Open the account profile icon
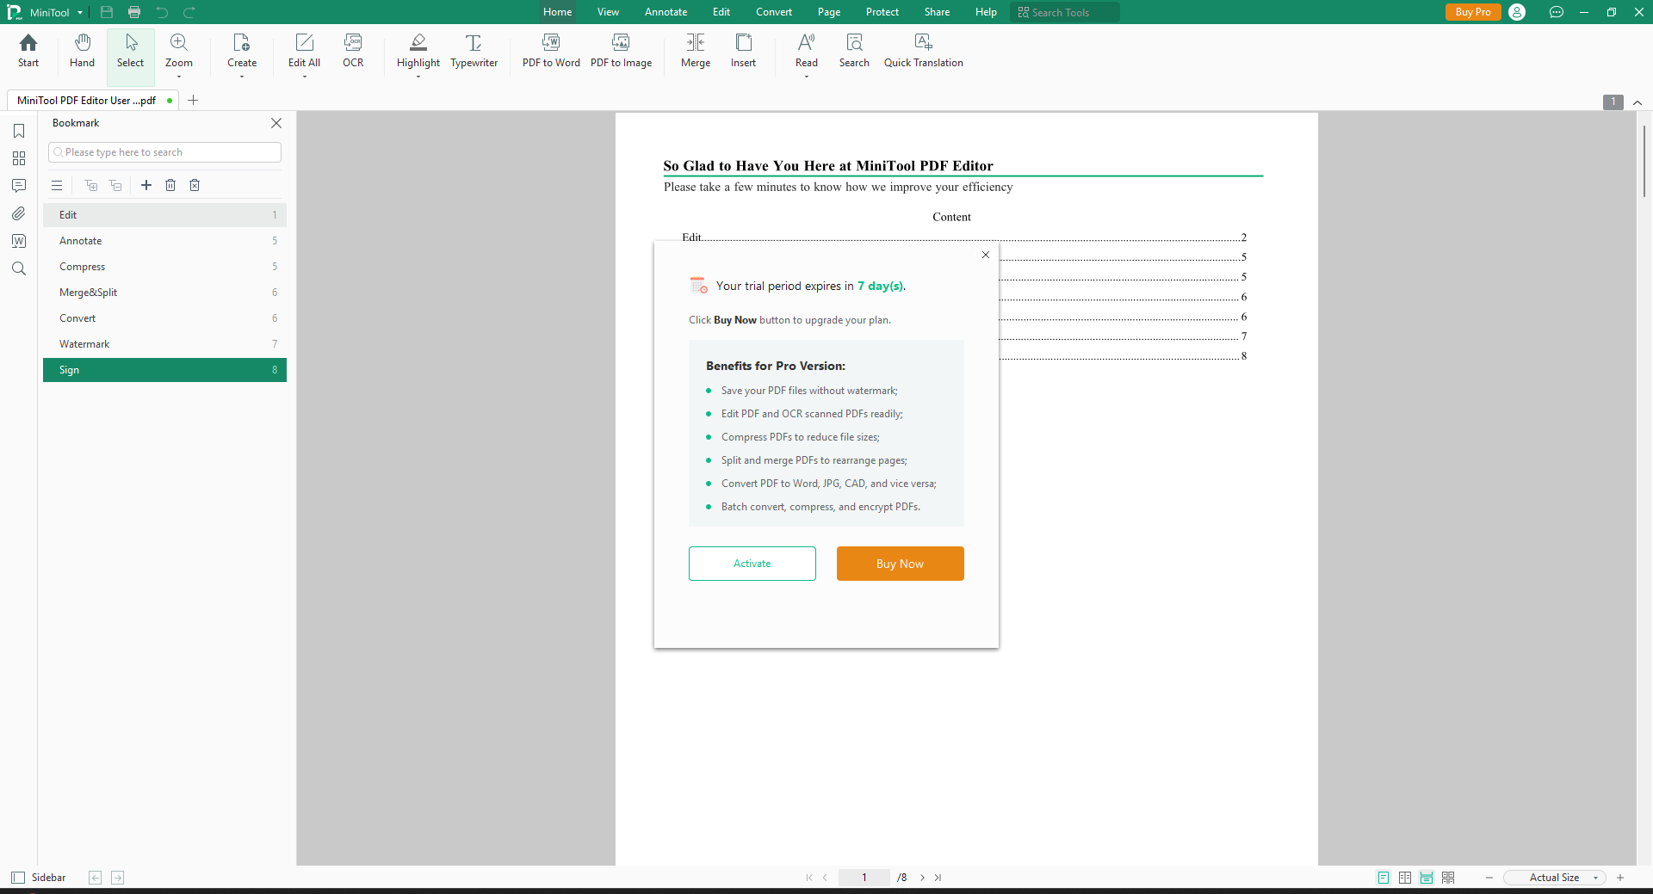Viewport: 1653px width, 894px height. click(1517, 12)
